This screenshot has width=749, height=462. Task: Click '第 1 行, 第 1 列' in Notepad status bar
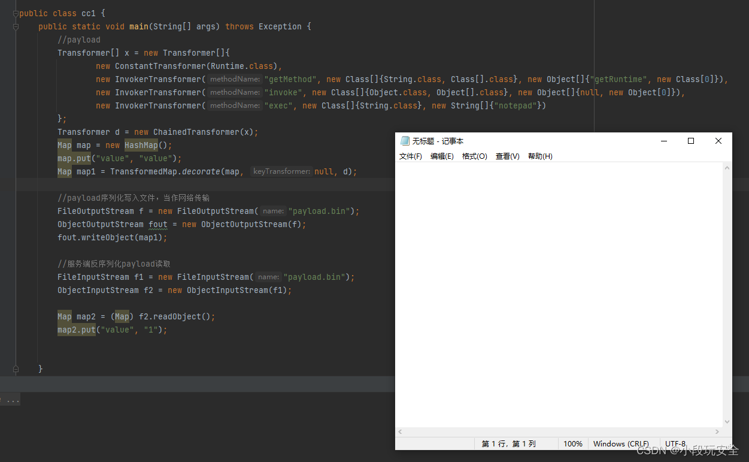(x=509, y=444)
